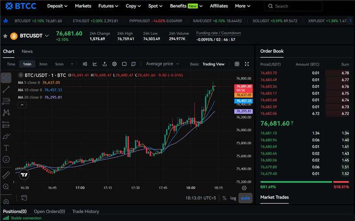Collapse the chart indicator legend
355x221 pixels.
pyautogui.click(x=22, y=105)
